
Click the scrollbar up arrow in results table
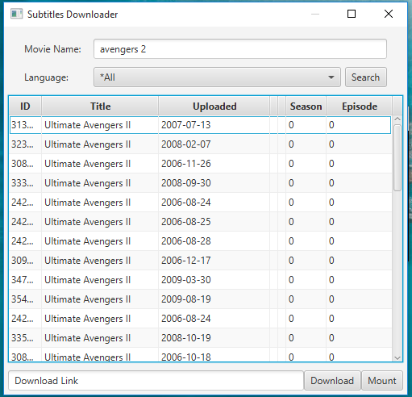tap(397, 119)
